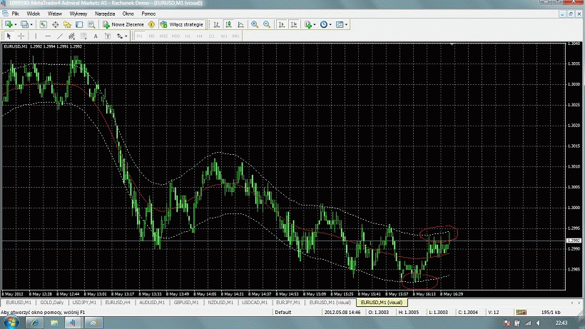Open the Periods dropdown arrow

pos(330,24)
